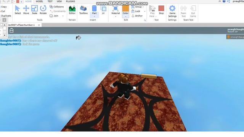Open the in-game backpack icon
The width and height of the screenshot is (244, 137).
pyautogui.click(x=11, y=30)
